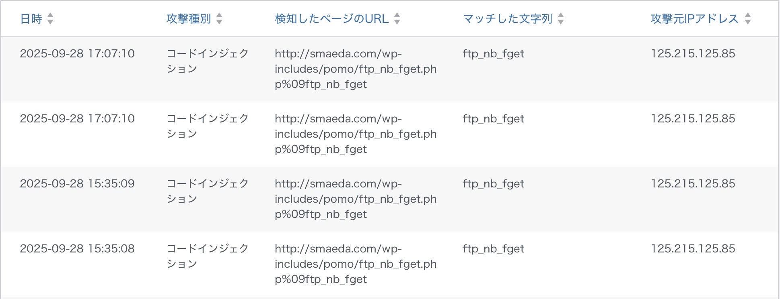
Task: Click the sort arrows beside 攻撃元IPアドレス
Action: point(747,18)
